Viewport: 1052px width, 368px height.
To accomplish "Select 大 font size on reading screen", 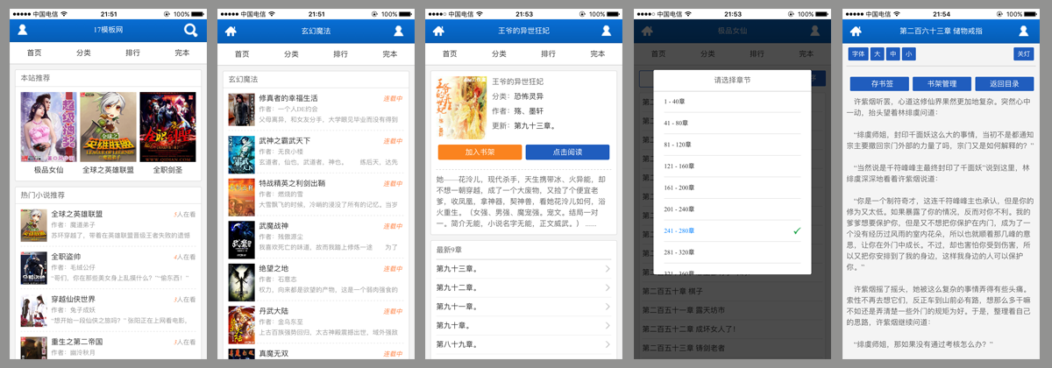I will coord(878,54).
